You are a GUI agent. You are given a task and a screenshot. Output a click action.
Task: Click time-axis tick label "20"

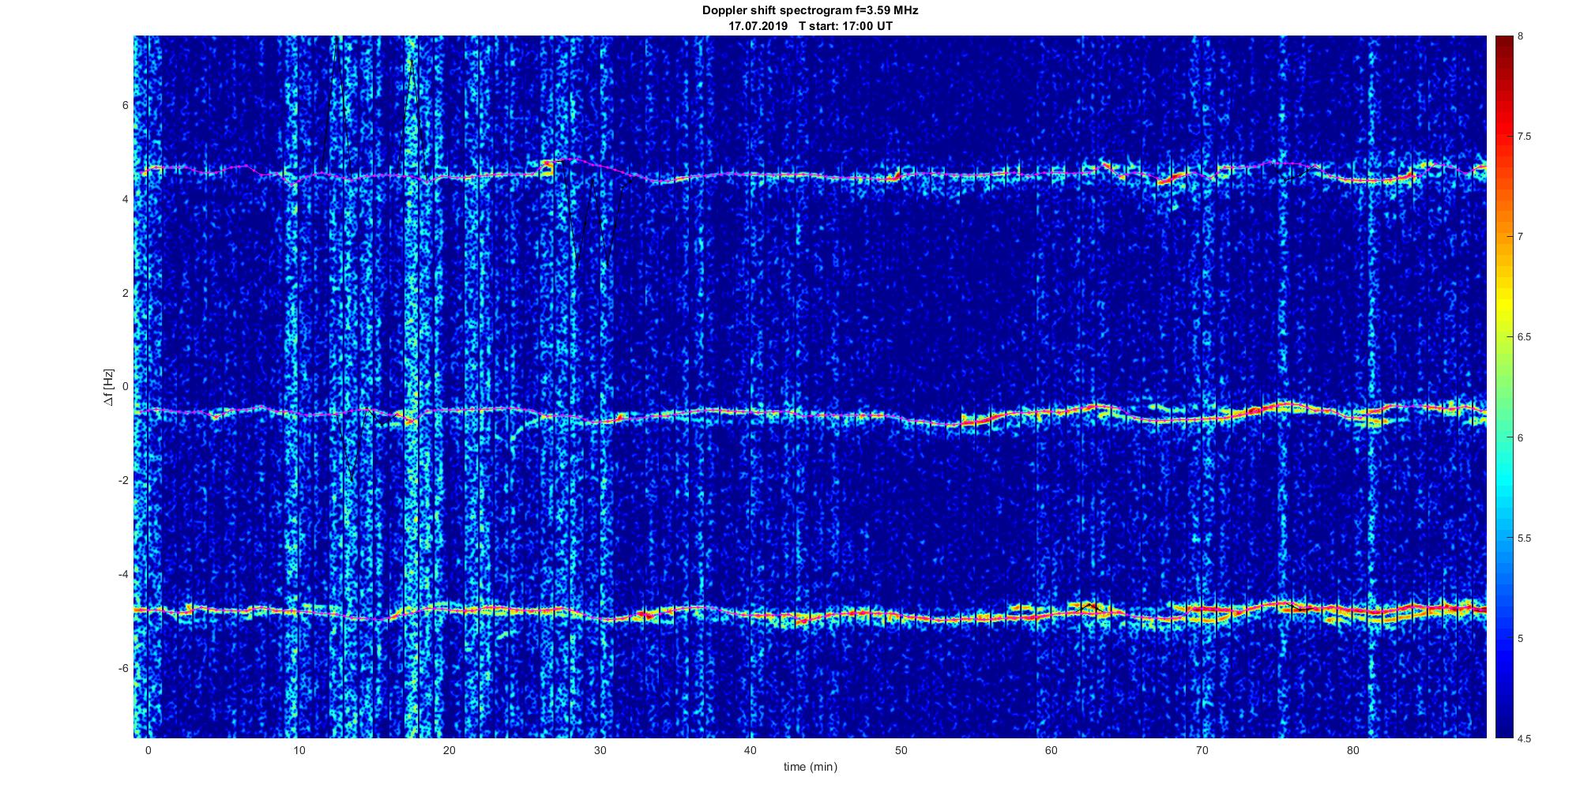tap(449, 751)
